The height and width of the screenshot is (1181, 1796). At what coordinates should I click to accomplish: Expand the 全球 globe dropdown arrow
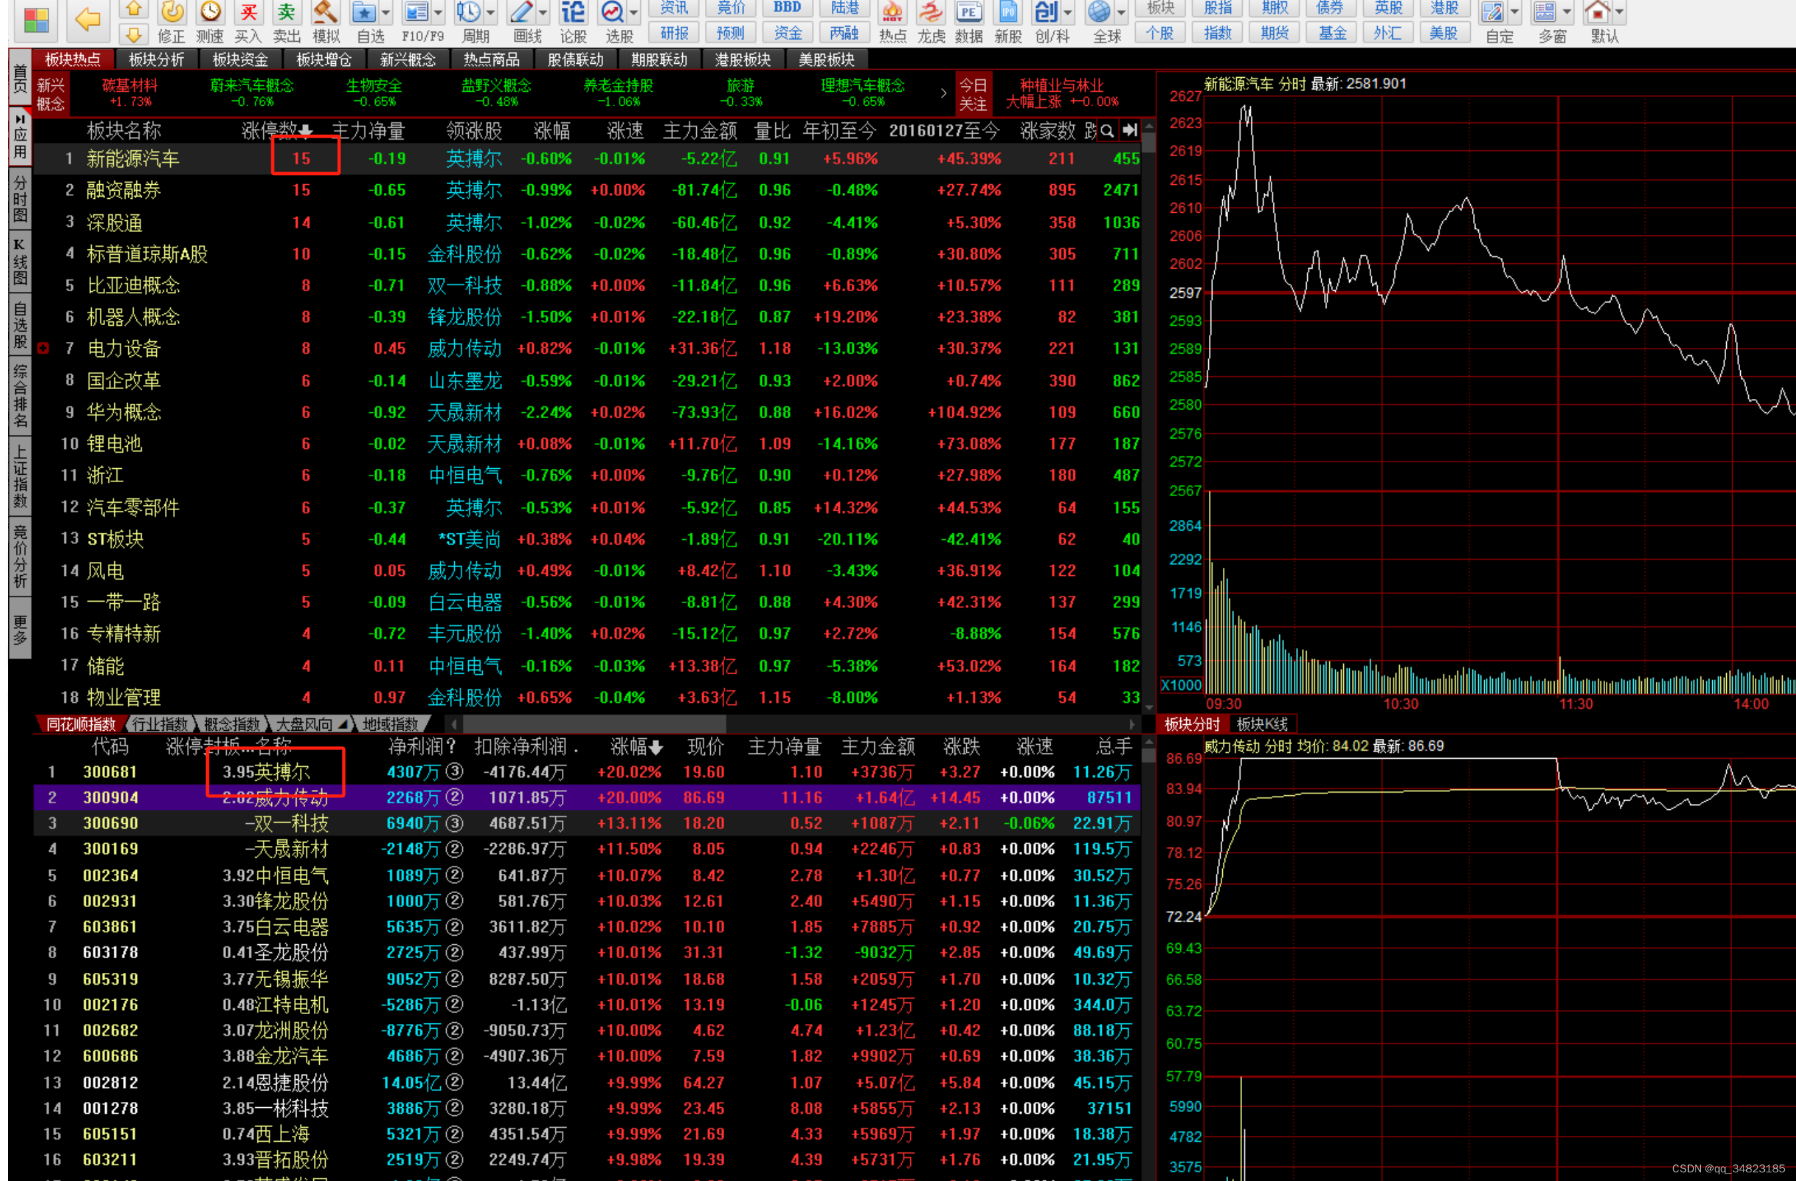point(1121,13)
